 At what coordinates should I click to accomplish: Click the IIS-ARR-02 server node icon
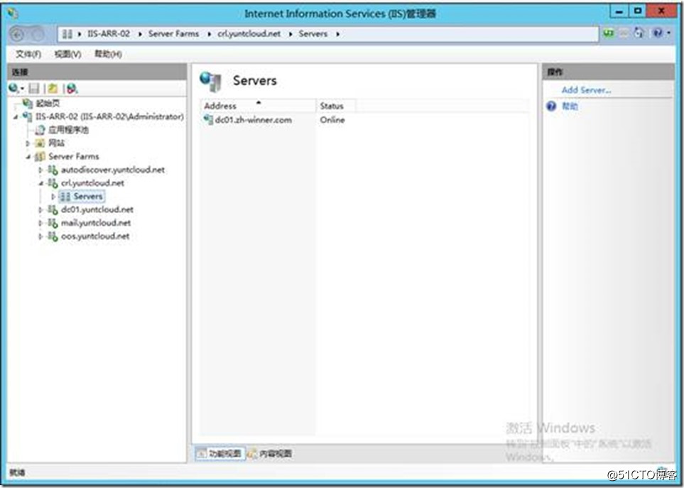click(28, 116)
